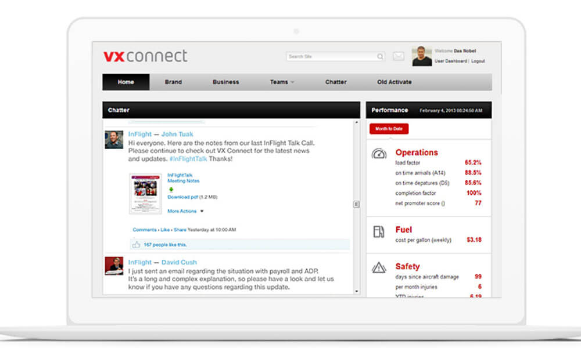Open the InFlightTalk PDF thumbnail

[145, 193]
